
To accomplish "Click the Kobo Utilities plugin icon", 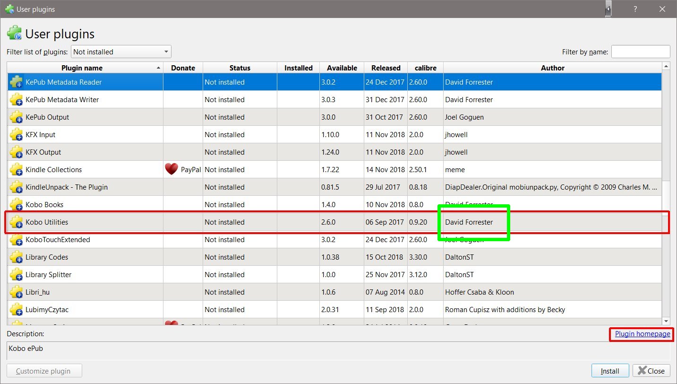I will click(x=16, y=222).
